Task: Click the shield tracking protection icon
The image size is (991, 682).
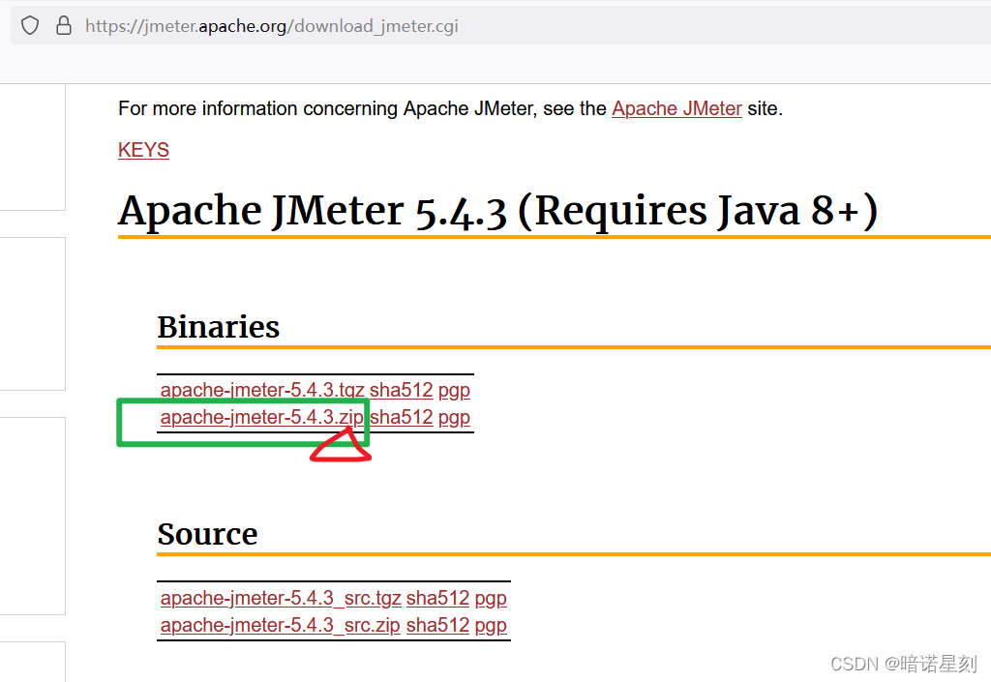Action: pos(30,26)
